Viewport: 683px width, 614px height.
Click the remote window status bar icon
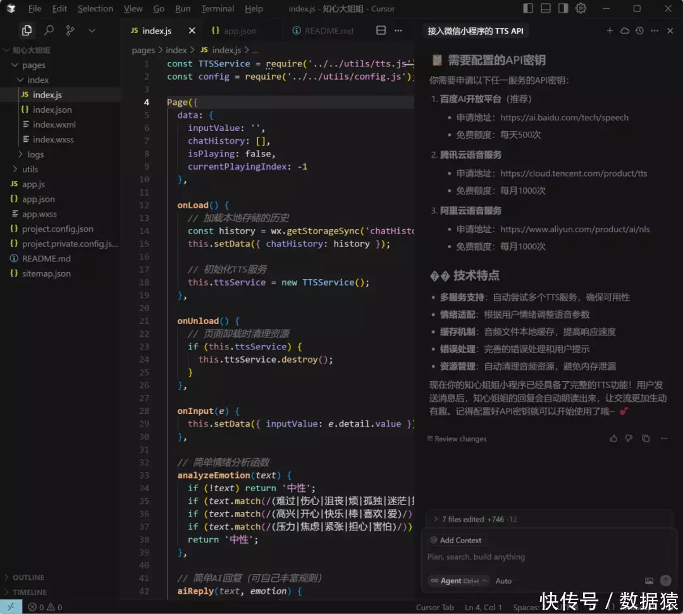click(x=11, y=606)
